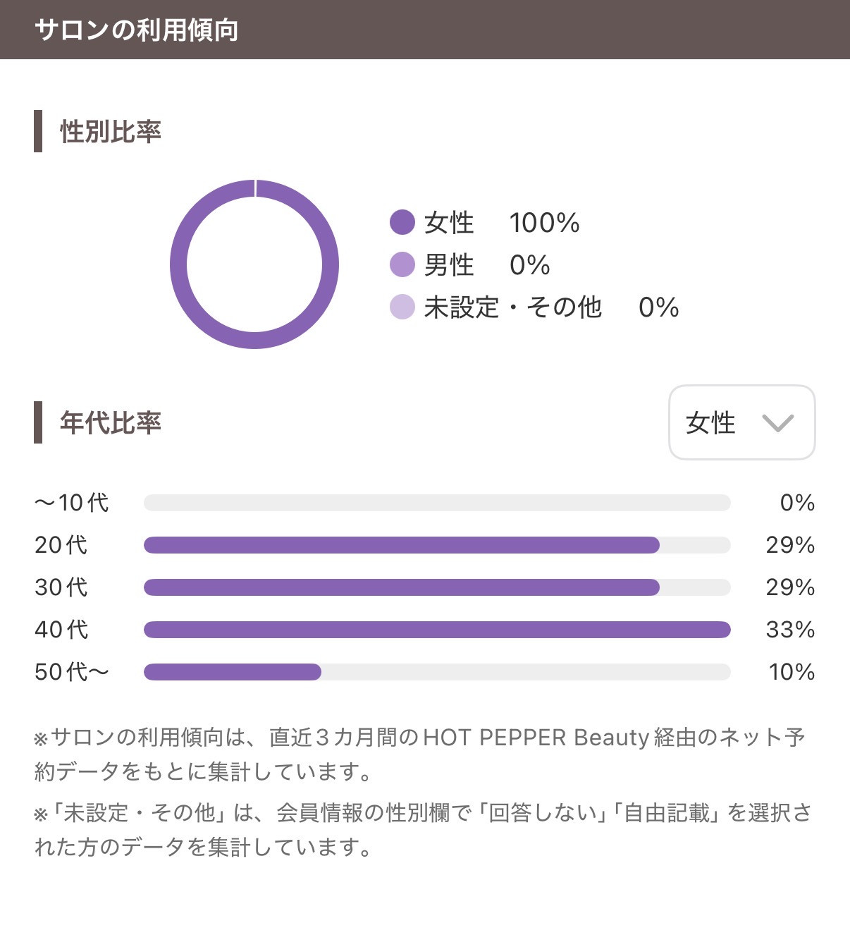
Task: Open the 女性 gender filter dropdown
Action: 741,422
